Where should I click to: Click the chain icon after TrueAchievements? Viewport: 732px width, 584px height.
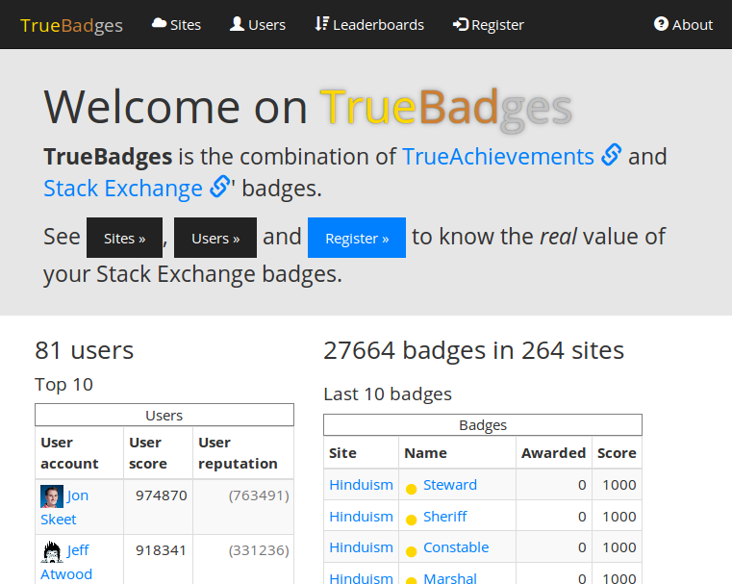tap(612, 155)
